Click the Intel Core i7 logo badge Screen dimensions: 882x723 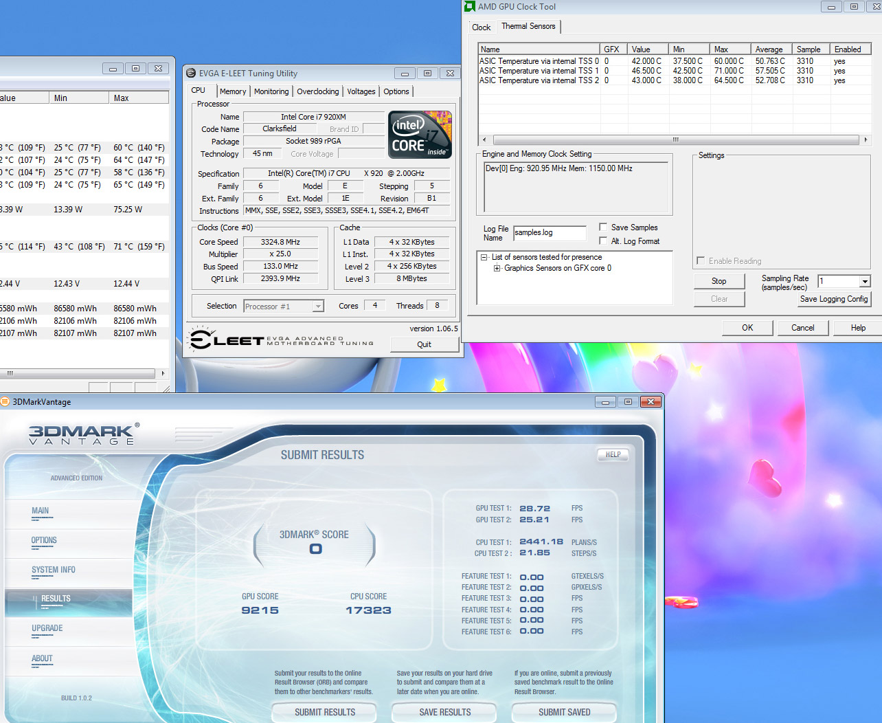420,135
